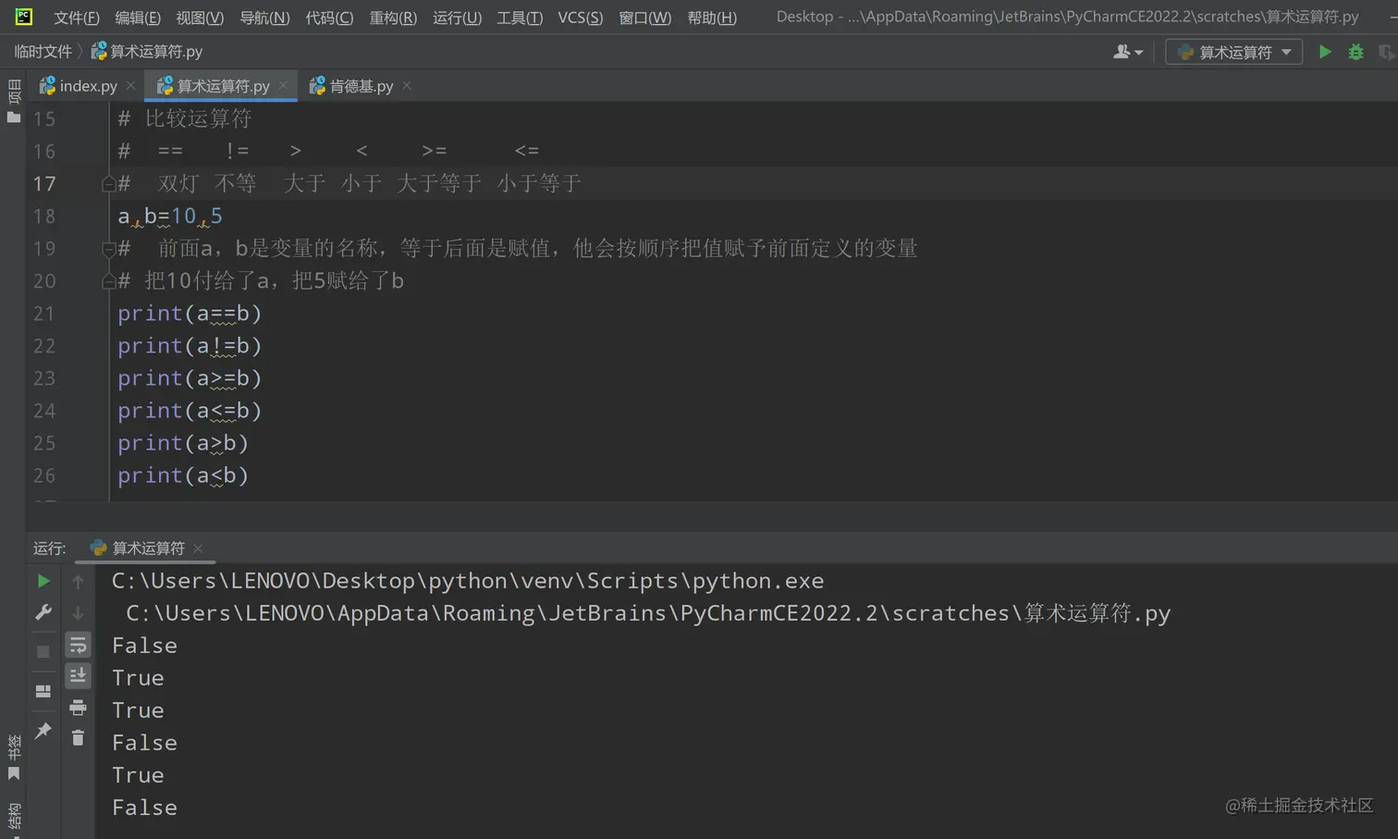Toggle the fold marker at line 20
This screenshot has width=1398, height=839.
[x=108, y=280]
